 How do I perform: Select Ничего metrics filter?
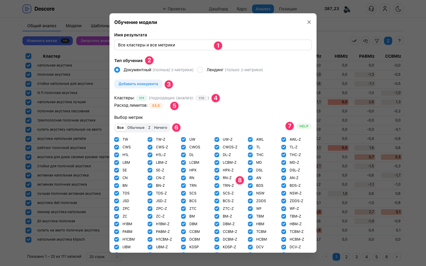point(161,128)
